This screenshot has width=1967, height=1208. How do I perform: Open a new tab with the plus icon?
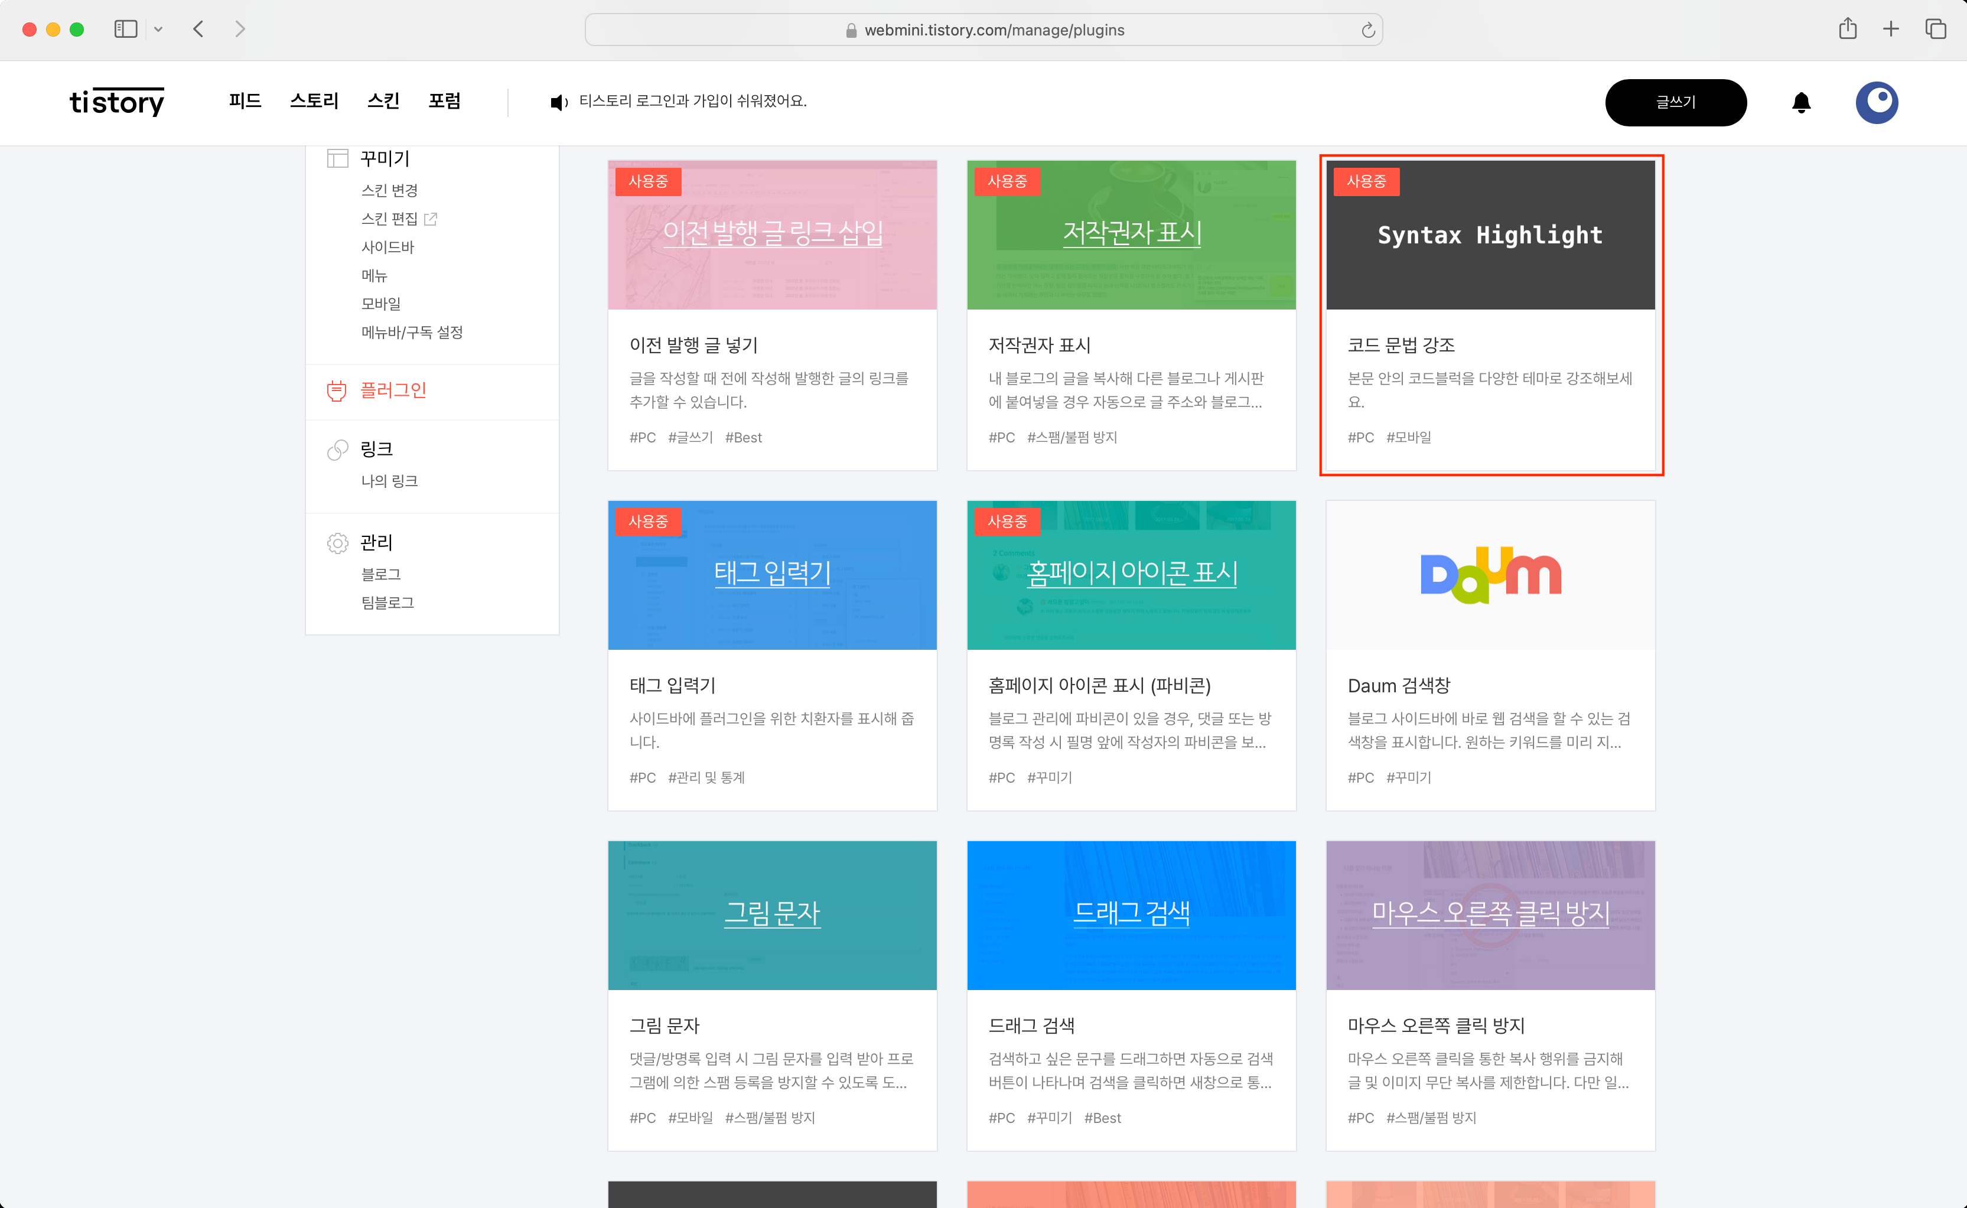(x=1890, y=30)
